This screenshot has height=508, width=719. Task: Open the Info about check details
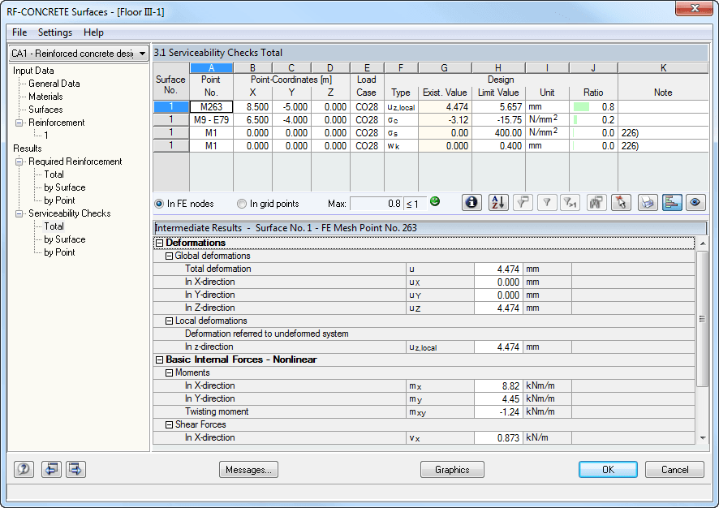click(x=471, y=203)
